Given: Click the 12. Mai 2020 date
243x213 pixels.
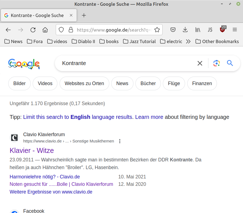Looking at the screenshot, I should coord(132,184).
